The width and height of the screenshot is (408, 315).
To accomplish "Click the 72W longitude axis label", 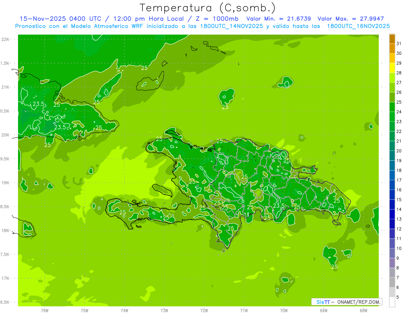I will 204,310.
